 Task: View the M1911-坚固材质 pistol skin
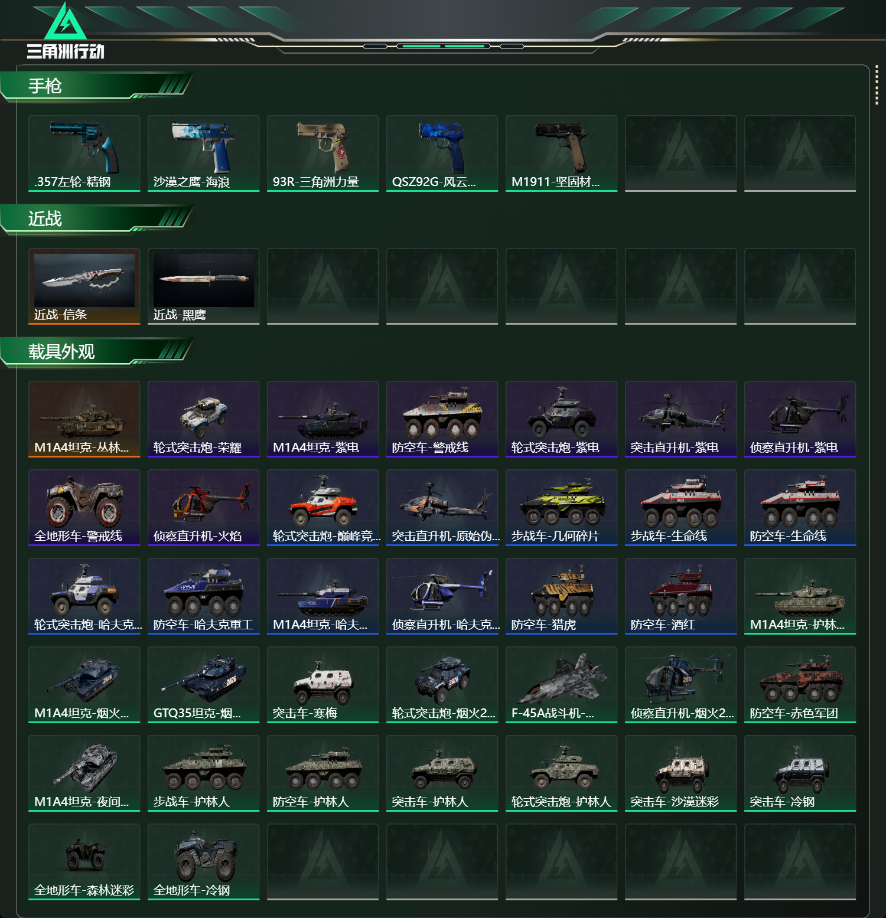[x=561, y=152]
